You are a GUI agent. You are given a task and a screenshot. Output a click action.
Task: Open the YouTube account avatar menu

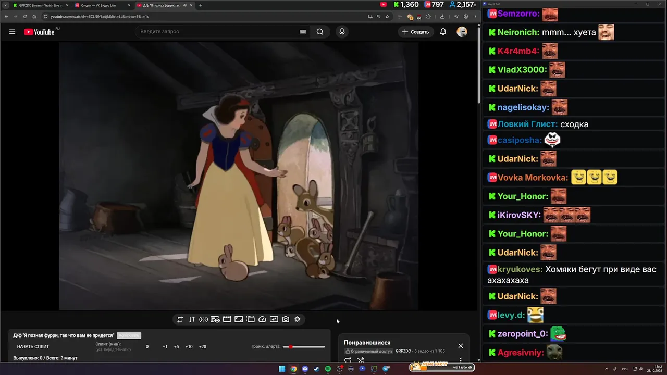[x=462, y=32]
